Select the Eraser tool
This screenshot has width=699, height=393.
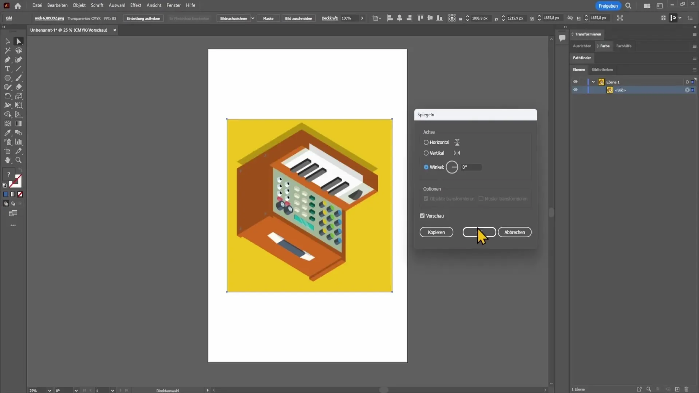[x=19, y=87]
